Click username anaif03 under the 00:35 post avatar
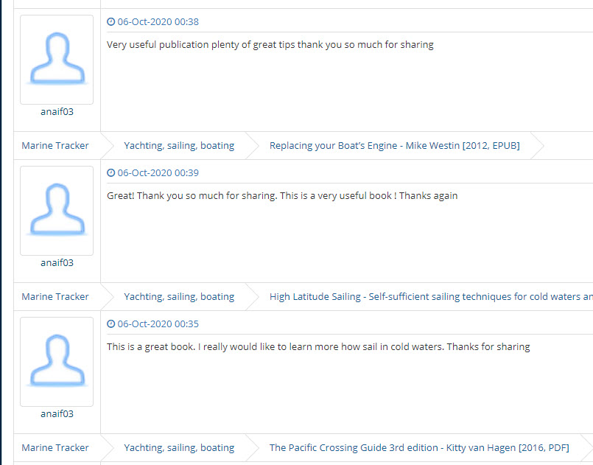The height and width of the screenshot is (465, 593). (57, 414)
